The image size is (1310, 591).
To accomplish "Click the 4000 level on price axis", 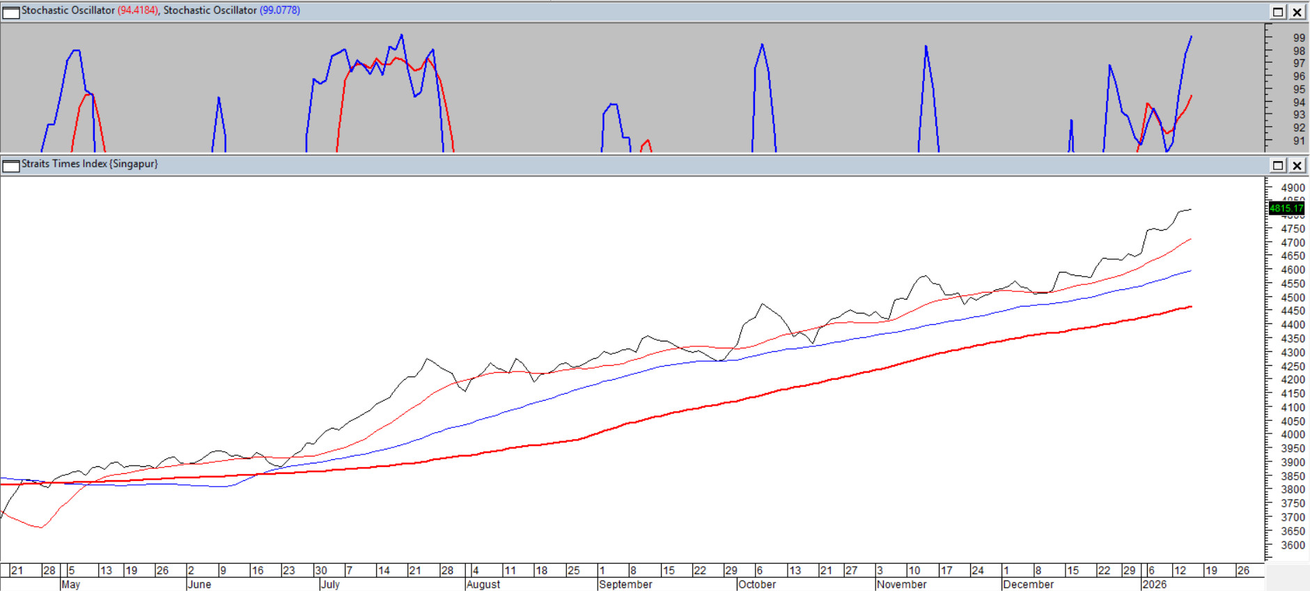I will (x=1293, y=435).
